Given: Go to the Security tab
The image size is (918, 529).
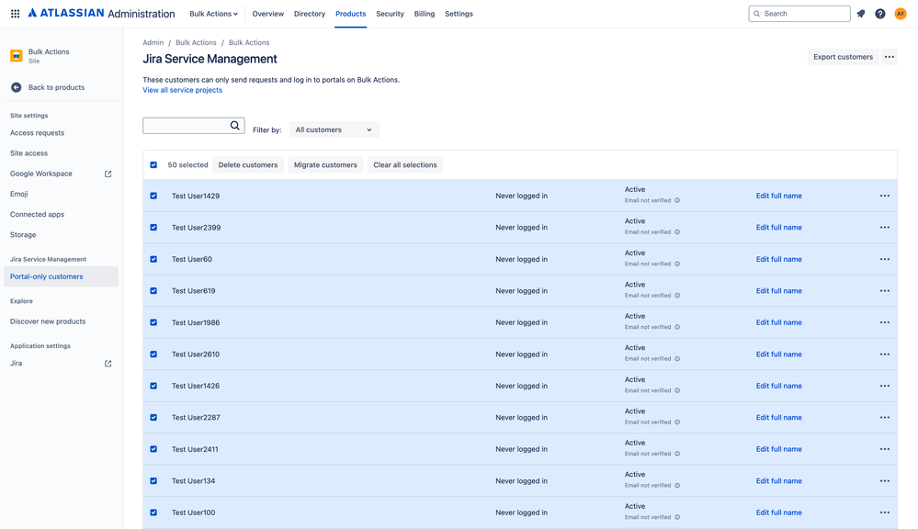Looking at the screenshot, I should (390, 14).
